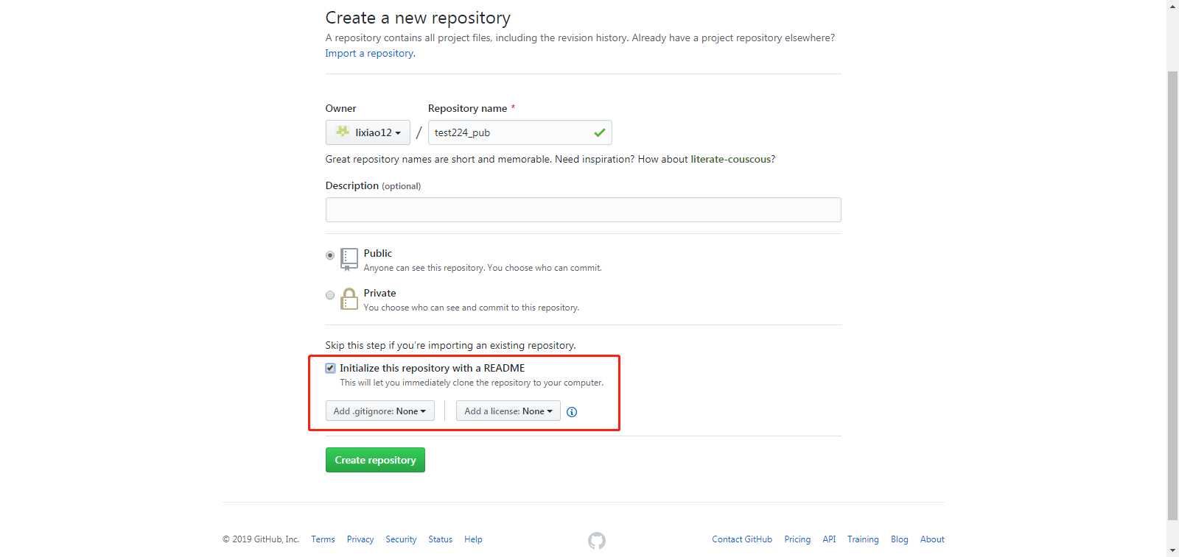The image size is (1179, 557).
Task: Open the Status footer link
Action: [441, 539]
